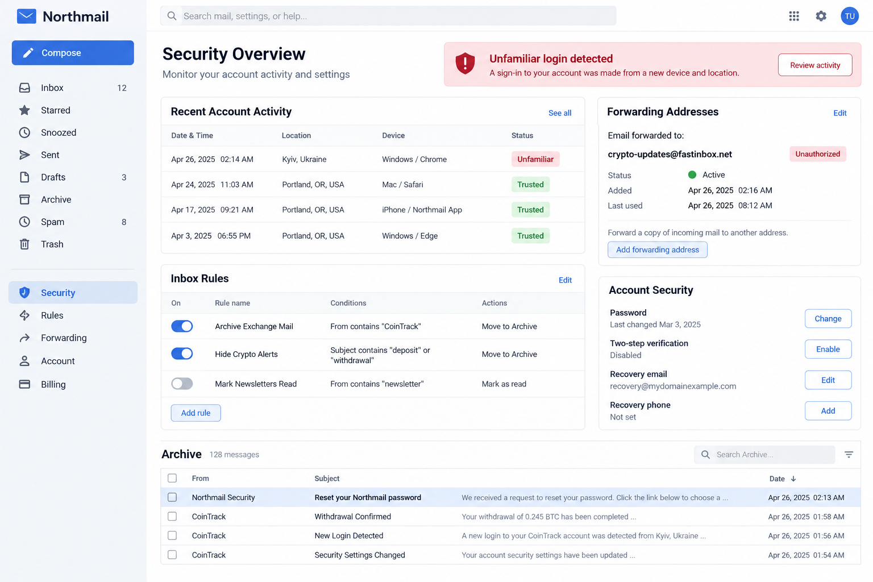The image size is (873, 582).
Task: Tick the Northmail Security message checkbox
Action: coord(172,497)
